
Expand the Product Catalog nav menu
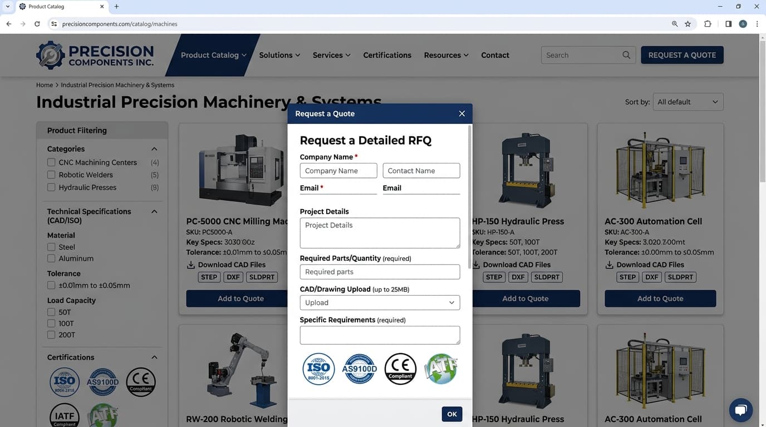tap(214, 55)
